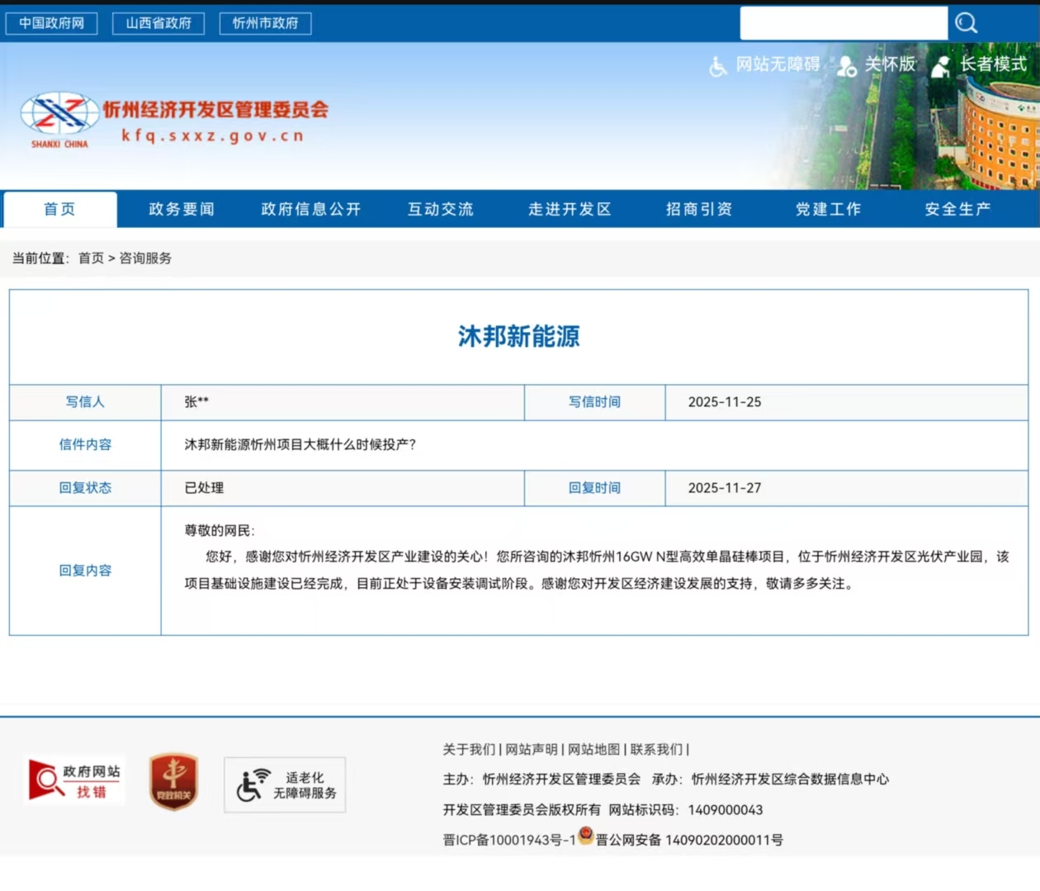Open the 党建工作 menu item
This screenshot has height=891, width=1040.
point(829,209)
